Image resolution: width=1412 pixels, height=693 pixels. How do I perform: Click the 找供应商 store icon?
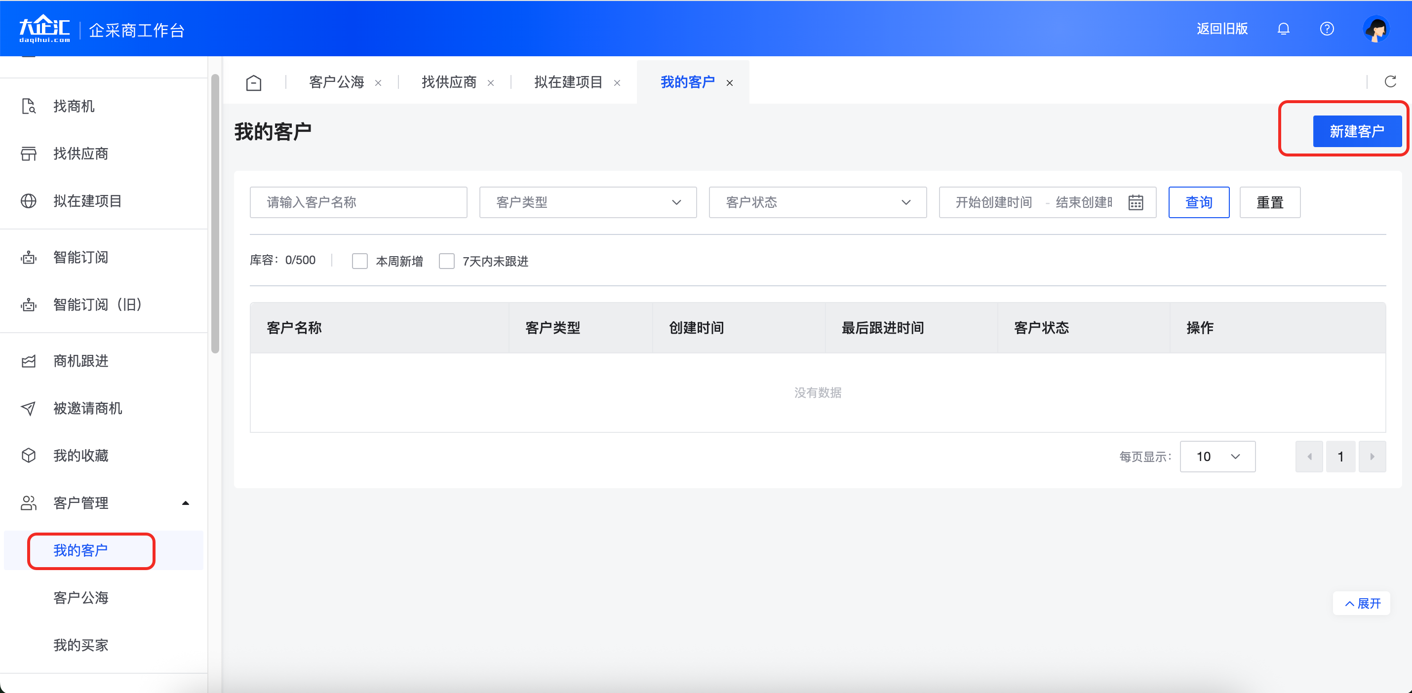click(29, 154)
